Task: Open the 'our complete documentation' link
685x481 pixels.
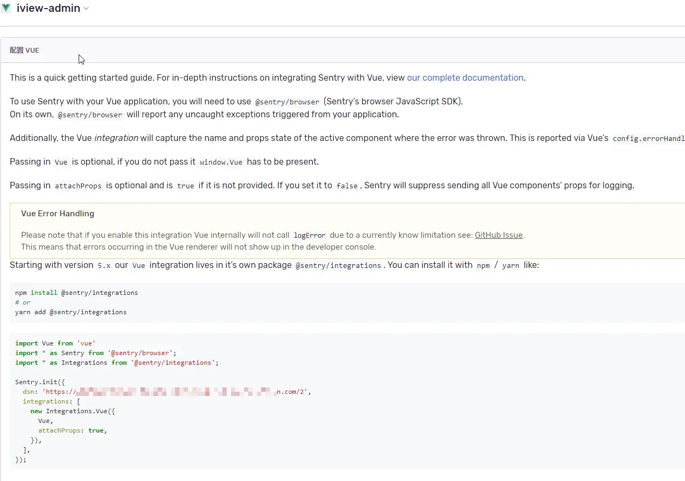Action: [x=465, y=77]
